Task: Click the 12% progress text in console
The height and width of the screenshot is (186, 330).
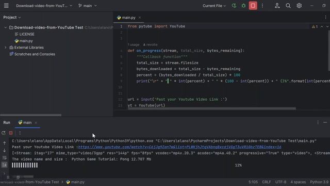Action: (x=238, y=165)
